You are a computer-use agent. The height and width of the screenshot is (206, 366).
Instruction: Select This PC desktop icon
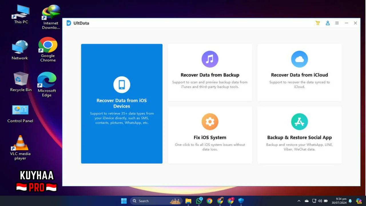click(x=21, y=14)
